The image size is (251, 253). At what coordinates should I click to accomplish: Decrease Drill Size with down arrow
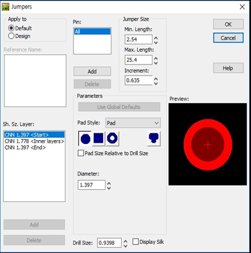[x=126, y=246]
